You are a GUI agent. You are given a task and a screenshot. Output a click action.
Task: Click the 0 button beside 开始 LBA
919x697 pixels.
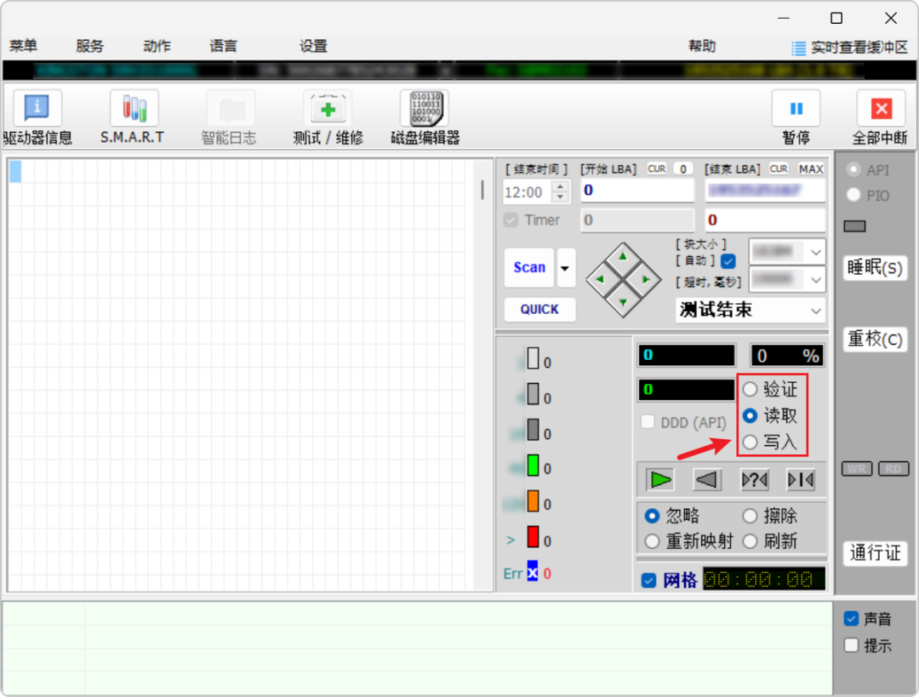click(682, 169)
